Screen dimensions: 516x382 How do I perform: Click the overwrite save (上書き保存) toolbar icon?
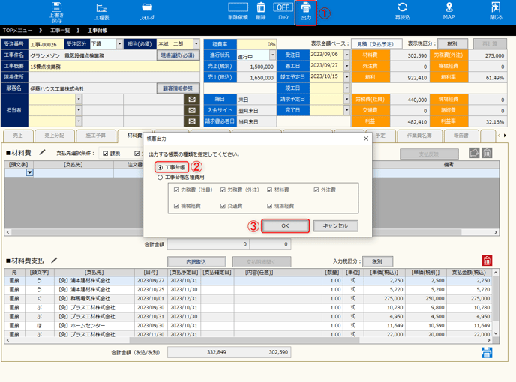(x=56, y=13)
